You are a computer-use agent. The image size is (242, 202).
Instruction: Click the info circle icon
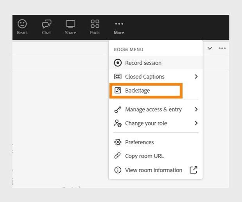tap(118, 170)
